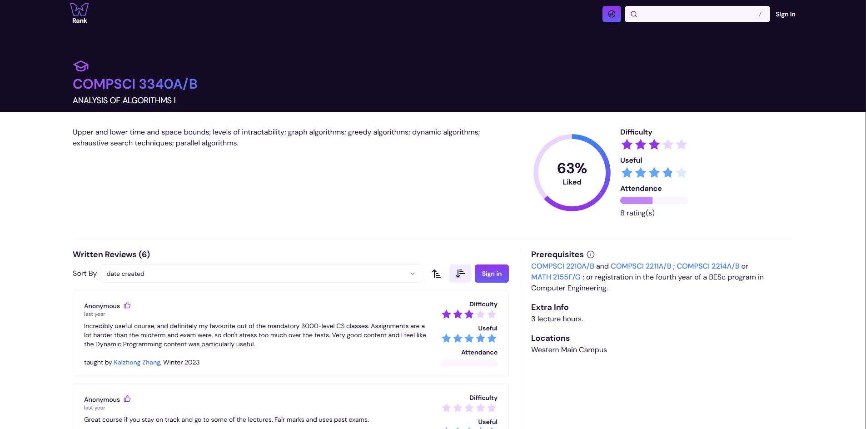This screenshot has width=866, height=429.
Task: Open COMPSCI 2210A/B prerequisite link
Action: [x=562, y=266]
